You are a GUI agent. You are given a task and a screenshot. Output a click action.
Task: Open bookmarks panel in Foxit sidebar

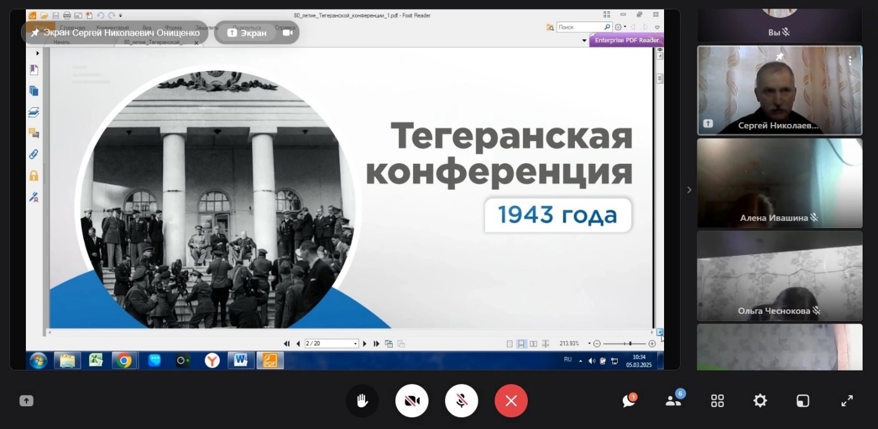(x=34, y=70)
